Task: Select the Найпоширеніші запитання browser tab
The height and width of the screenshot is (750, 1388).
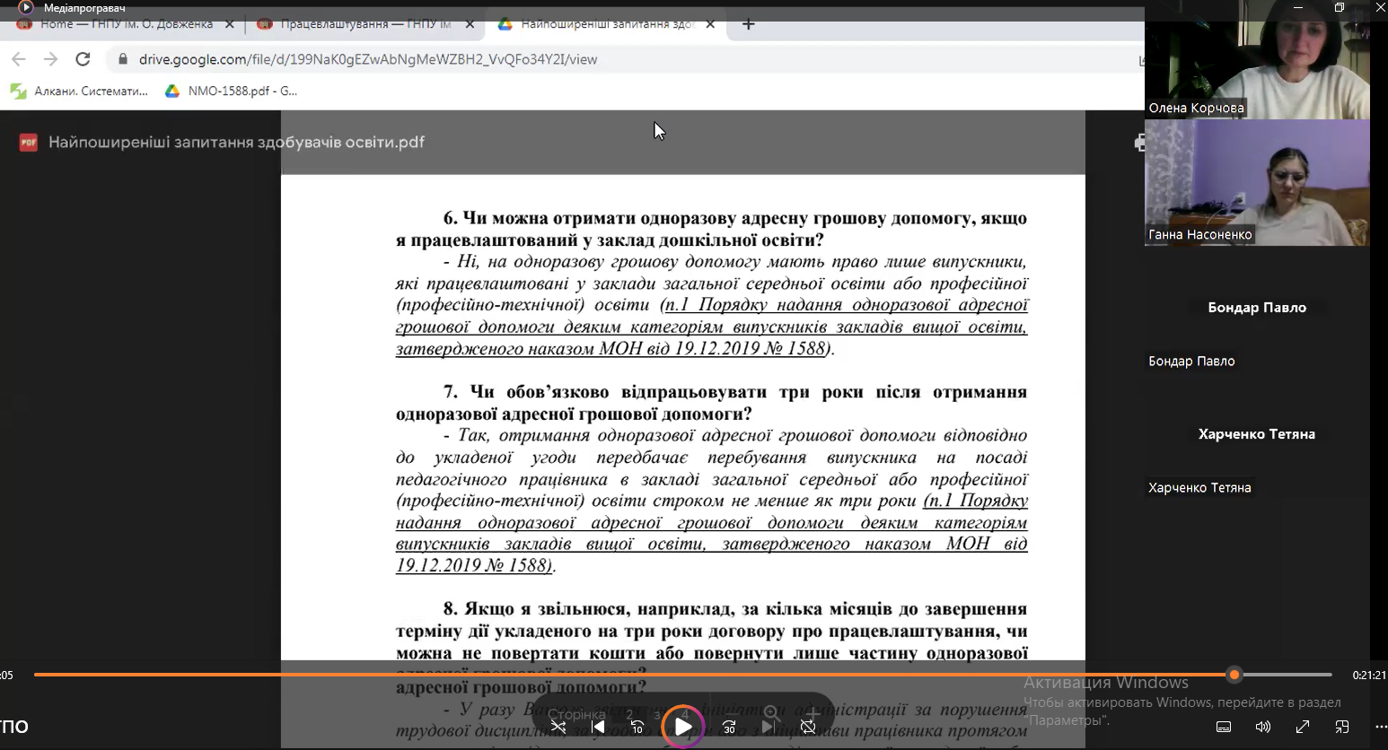Action: click(606, 24)
